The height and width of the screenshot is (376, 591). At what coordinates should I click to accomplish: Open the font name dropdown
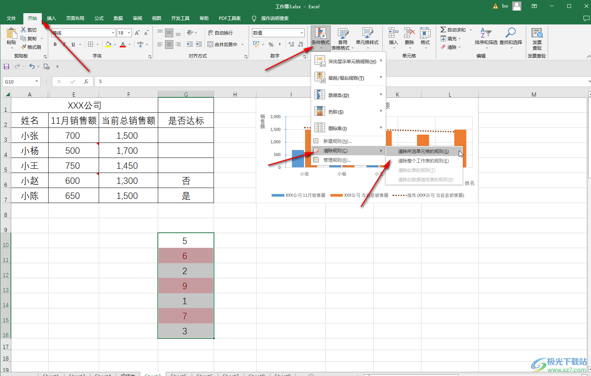pos(113,33)
